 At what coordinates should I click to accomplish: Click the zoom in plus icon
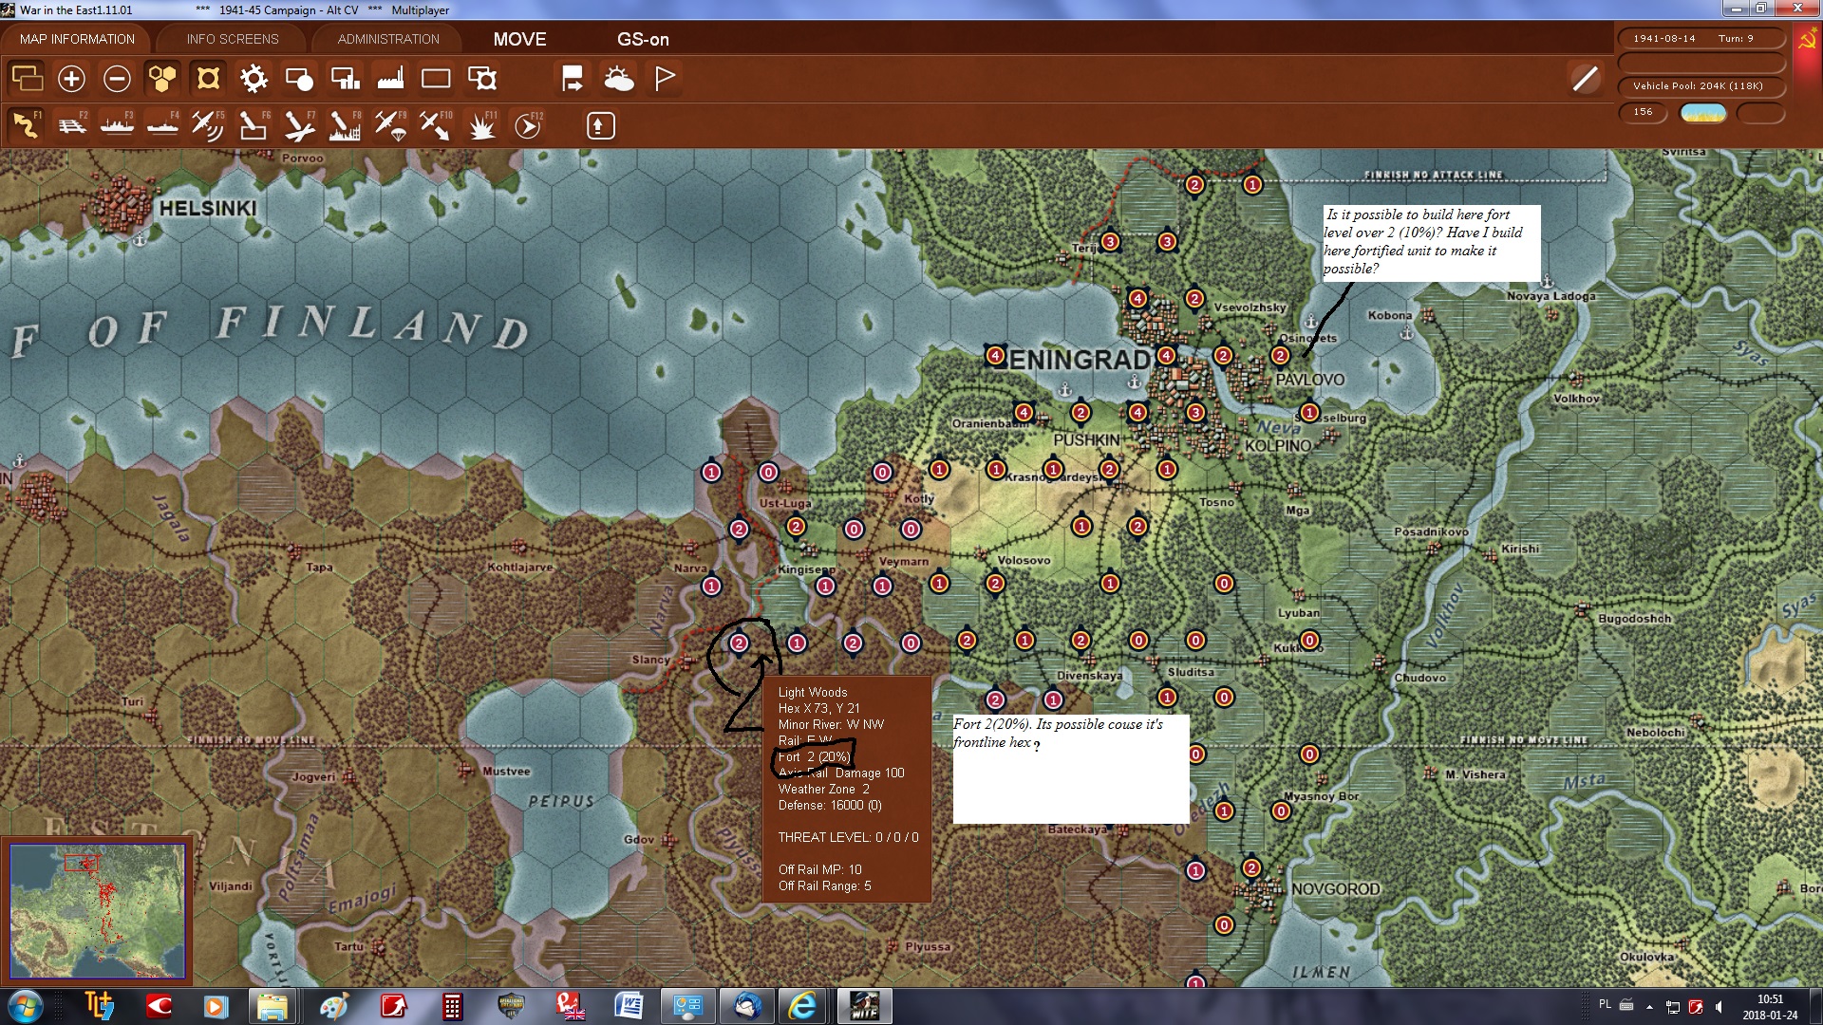click(71, 79)
